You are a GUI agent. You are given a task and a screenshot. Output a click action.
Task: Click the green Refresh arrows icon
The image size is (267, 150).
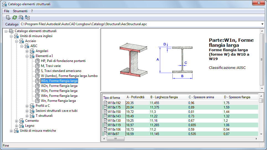click(x=15, y=17)
